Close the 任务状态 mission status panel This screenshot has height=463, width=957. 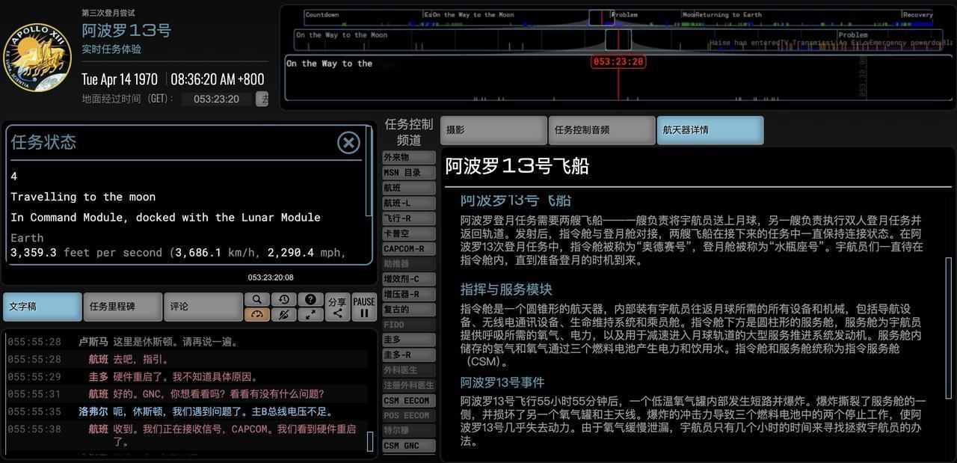point(348,142)
